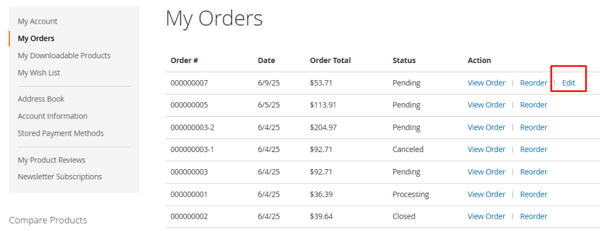The width and height of the screenshot is (600, 231).
Task: Reorder the canceled order 000000003-1
Action: pyautogui.click(x=533, y=149)
